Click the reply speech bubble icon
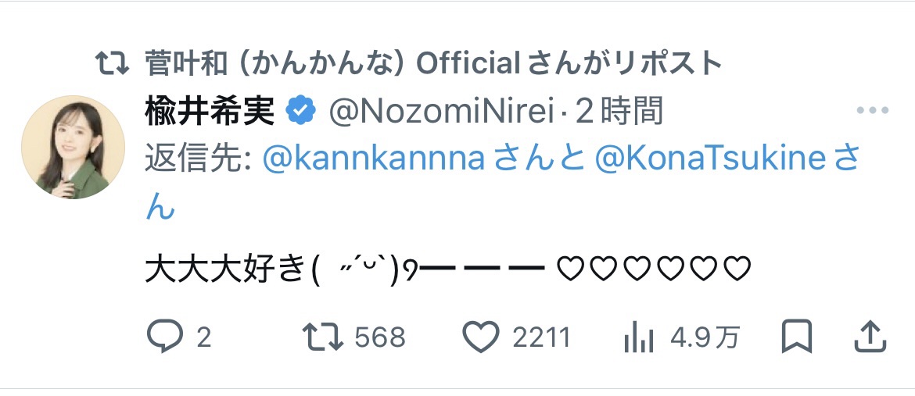This screenshot has height=396, width=915. point(164,337)
